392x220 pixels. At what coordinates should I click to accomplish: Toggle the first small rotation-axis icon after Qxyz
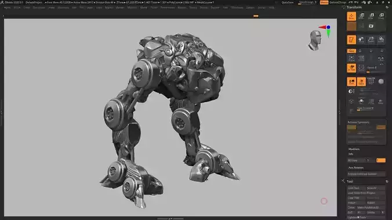[x=360, y=51]
